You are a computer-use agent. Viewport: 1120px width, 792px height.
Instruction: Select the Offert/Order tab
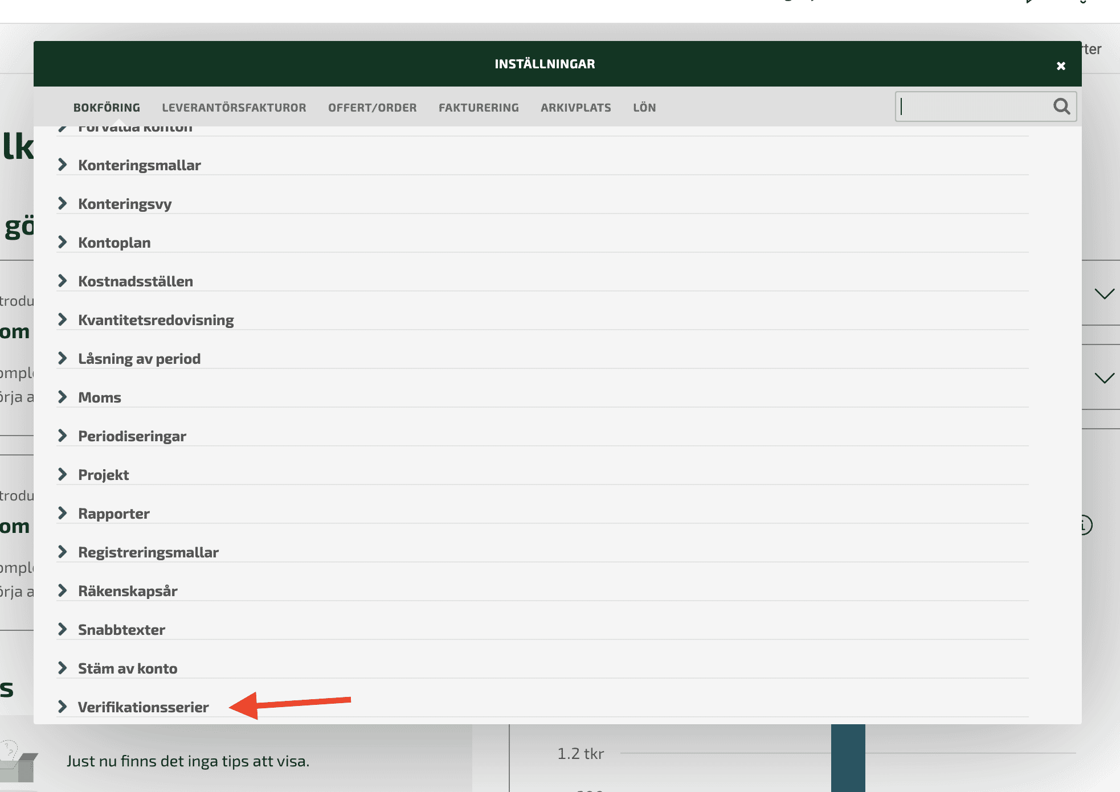click(x=373, y=108)
